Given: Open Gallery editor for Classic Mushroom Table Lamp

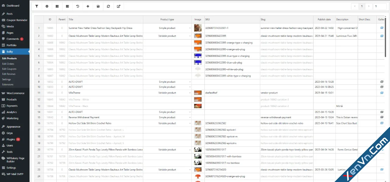Looking at the screenshot, I should (381, 36).
